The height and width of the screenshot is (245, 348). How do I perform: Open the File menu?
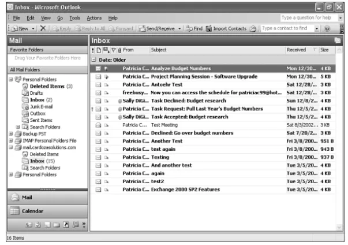[16, 18]
